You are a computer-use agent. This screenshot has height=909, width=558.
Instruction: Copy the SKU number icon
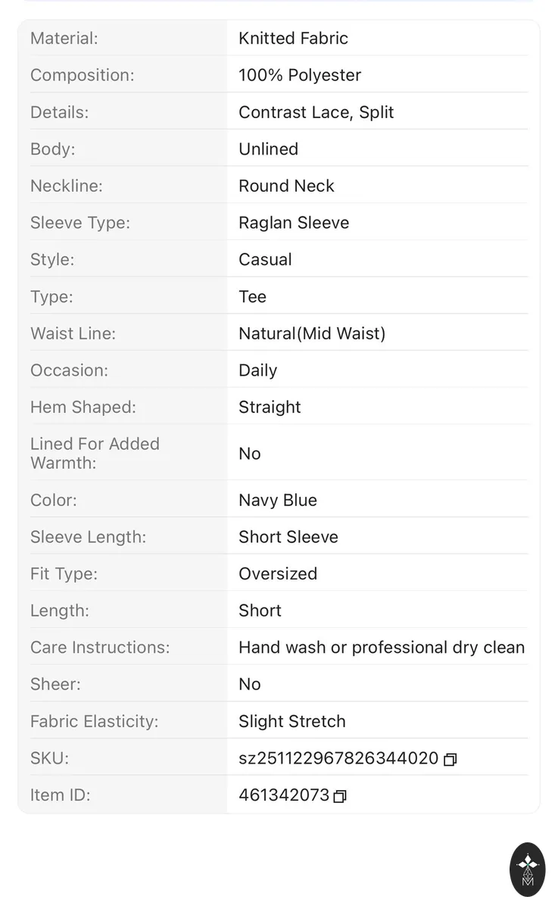[x=450, y=759]
